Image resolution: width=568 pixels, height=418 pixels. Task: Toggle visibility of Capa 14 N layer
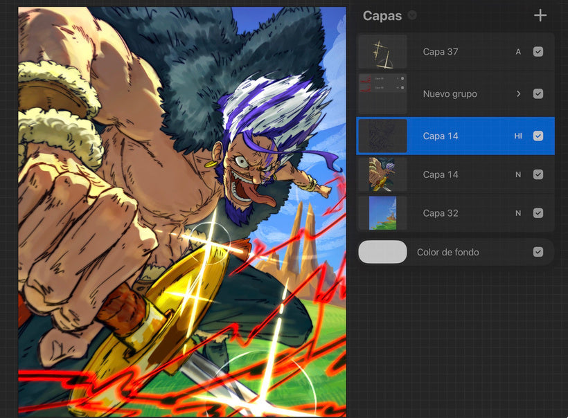coord(538,174)
